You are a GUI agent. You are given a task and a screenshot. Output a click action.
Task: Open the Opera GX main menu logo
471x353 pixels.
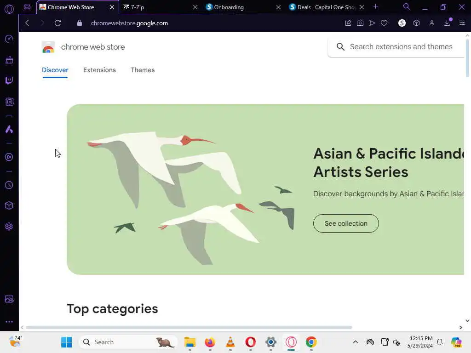9,9
